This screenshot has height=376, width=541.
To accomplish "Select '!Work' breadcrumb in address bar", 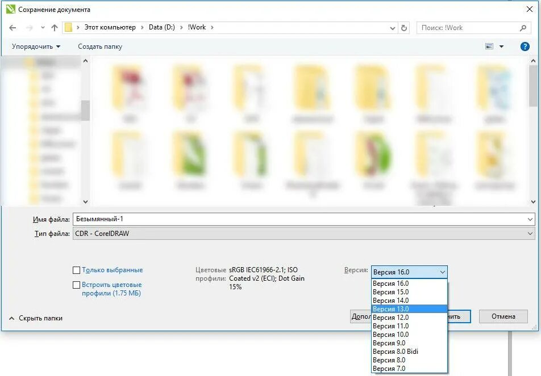I will pyautogui.click(x=197, y=27).
